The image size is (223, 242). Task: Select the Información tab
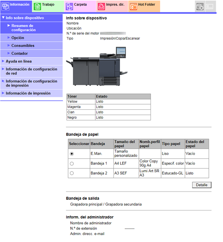16,6
